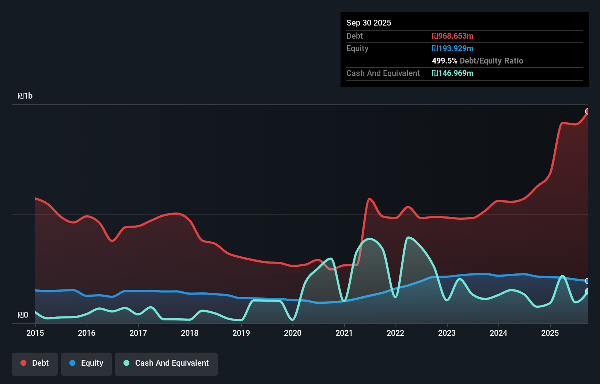Select the 2020 year label on the axis

point(293,333)
